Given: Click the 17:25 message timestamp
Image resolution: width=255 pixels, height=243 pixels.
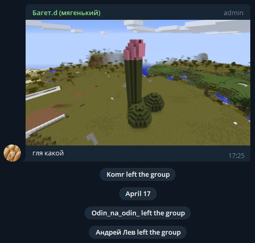Looking at the screenshot, I should pos(236,156).
